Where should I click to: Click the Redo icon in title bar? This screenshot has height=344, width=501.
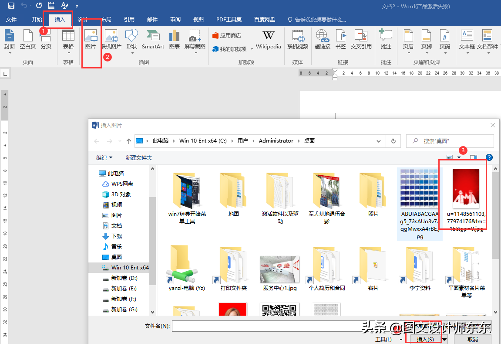pyautogui.click(x=39, y=5)
